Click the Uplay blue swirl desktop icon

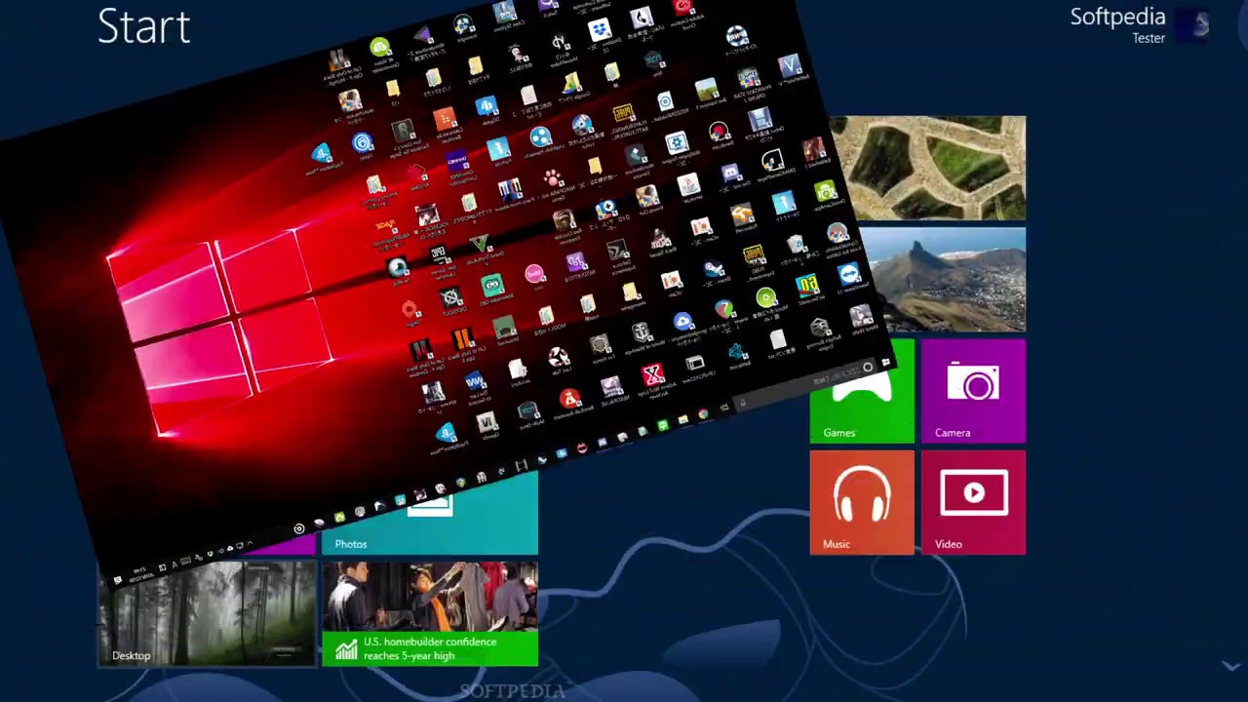click(x=363, y=144)
